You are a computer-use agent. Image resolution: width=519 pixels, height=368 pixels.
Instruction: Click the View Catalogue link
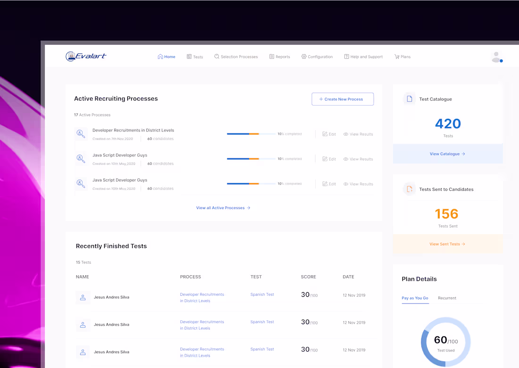point(447,154)
